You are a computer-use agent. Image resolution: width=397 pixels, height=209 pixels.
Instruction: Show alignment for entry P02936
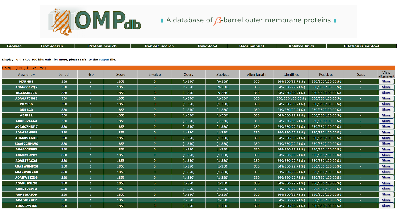(386, 104)
